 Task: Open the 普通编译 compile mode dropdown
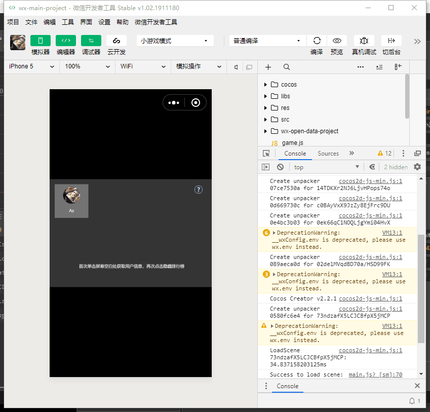click(267, 41)
